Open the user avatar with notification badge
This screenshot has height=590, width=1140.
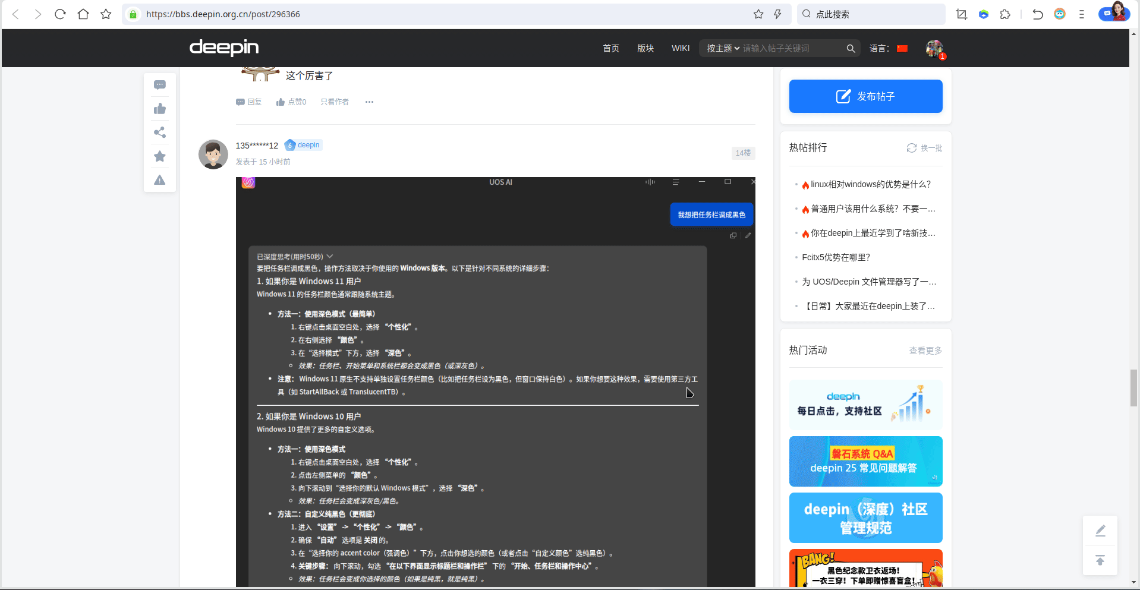(935, 49)
